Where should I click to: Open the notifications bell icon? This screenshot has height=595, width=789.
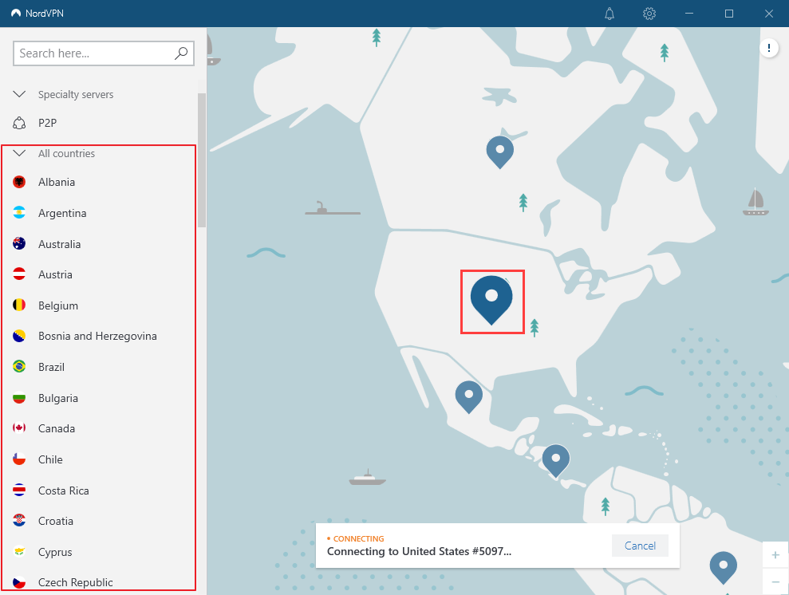click(610, 14)
